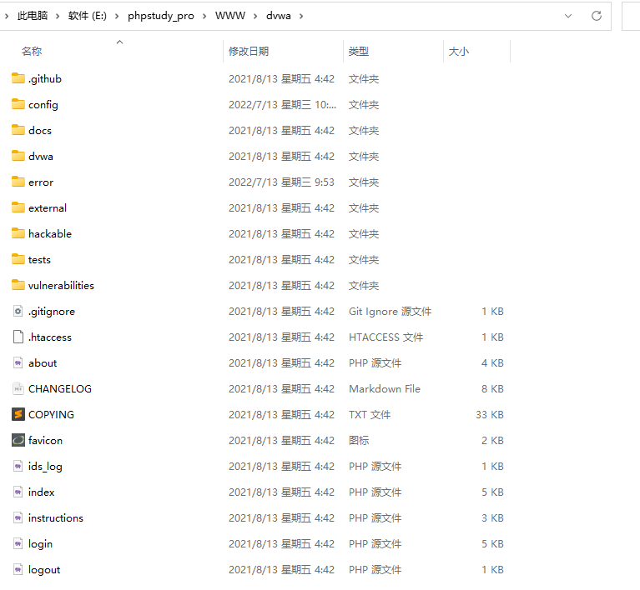
Task: Expand the chevron after dvwa in path
Action: pos(301,16)
